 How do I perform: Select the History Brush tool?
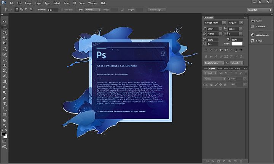pyautogui.click(x=4, y=71)
